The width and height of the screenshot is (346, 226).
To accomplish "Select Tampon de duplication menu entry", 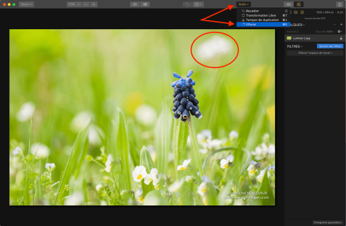I will [264, 20].
